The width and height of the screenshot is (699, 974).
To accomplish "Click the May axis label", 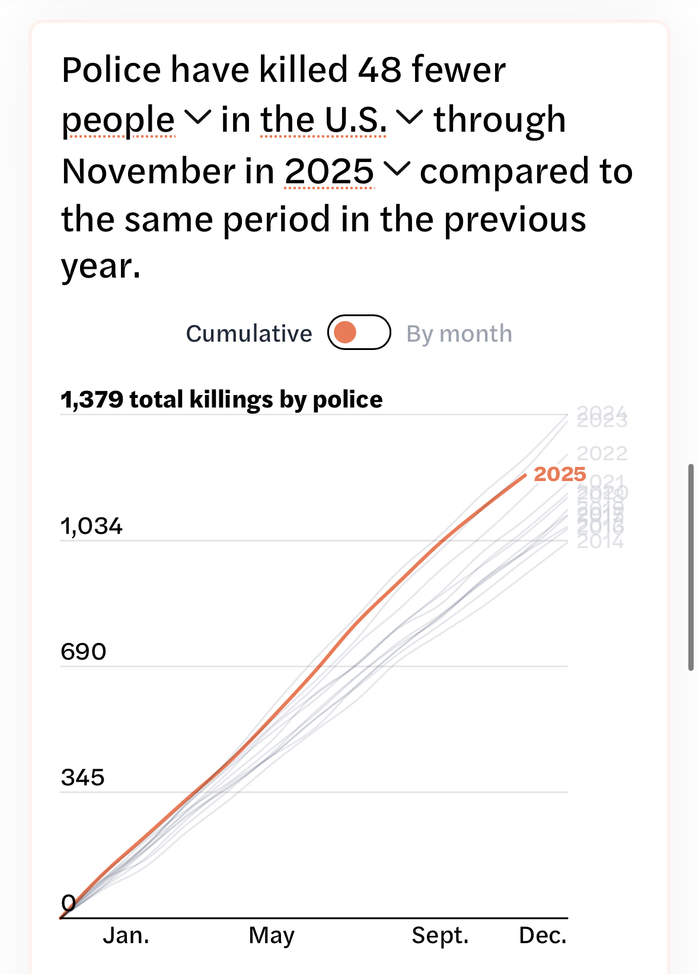I will (272, 935).
